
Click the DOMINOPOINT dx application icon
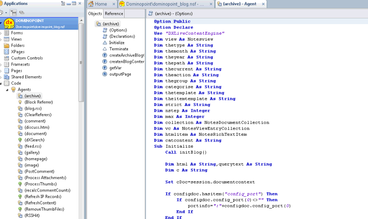coord(9,24)
